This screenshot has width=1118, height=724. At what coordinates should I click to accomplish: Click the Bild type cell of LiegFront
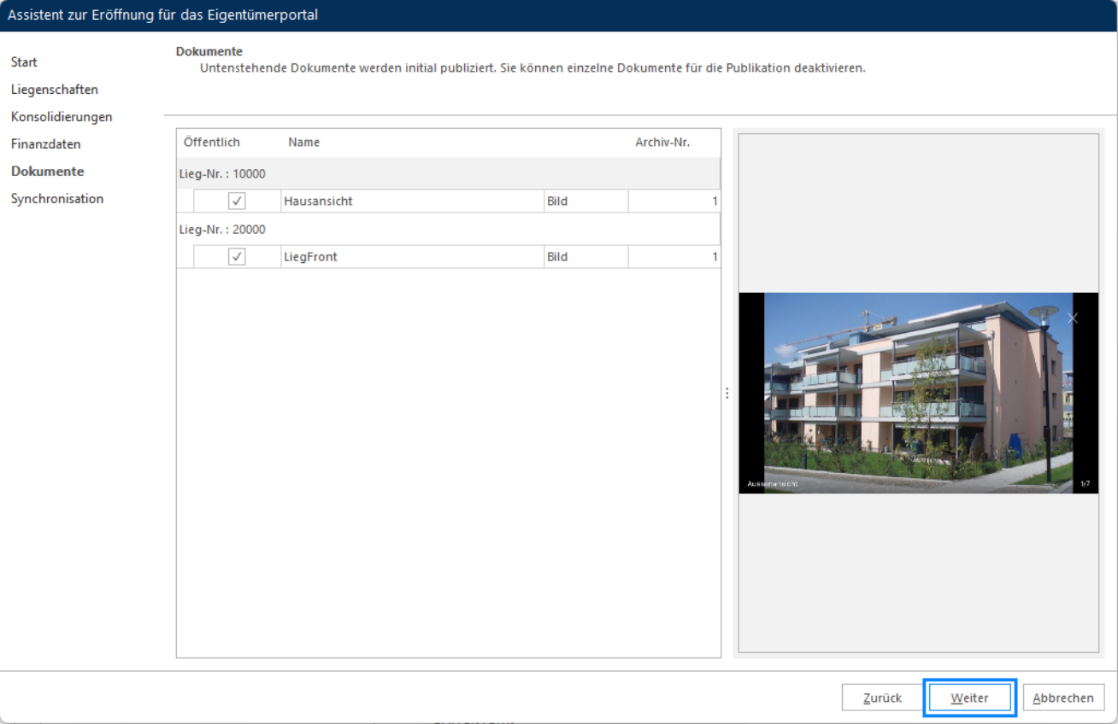click(x=586, y=257)
